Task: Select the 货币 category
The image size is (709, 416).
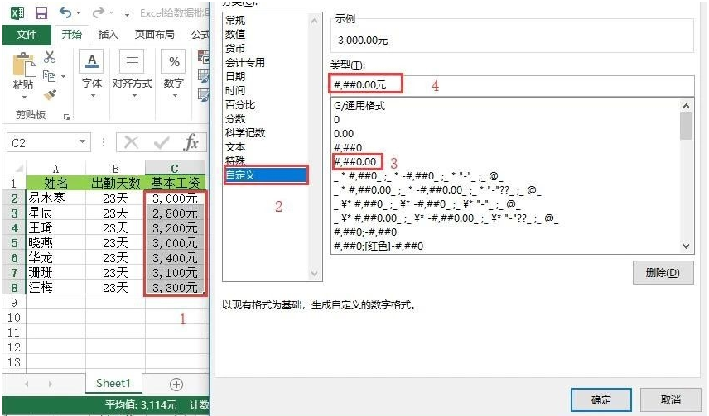Action: 235,48
